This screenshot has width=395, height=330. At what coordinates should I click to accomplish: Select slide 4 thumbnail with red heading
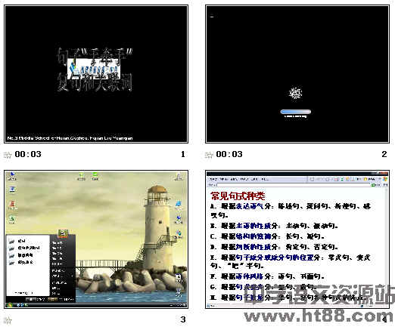click(297, 239)
